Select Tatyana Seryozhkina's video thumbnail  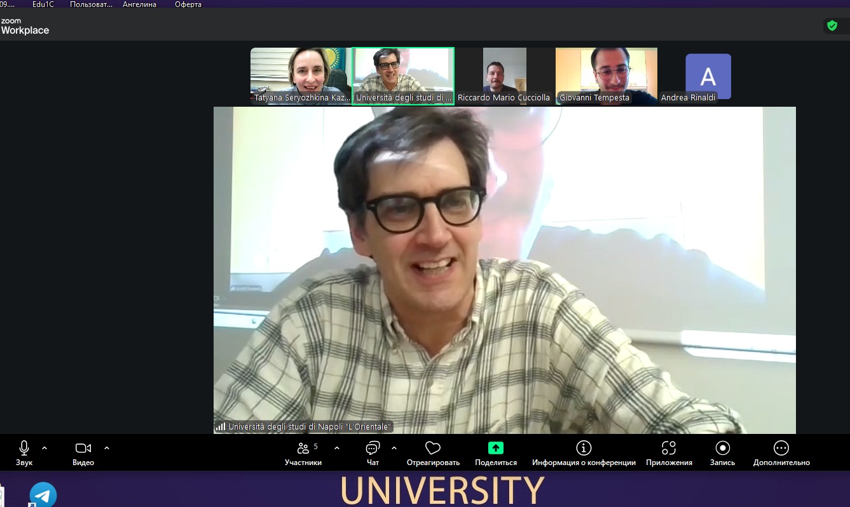301,76
